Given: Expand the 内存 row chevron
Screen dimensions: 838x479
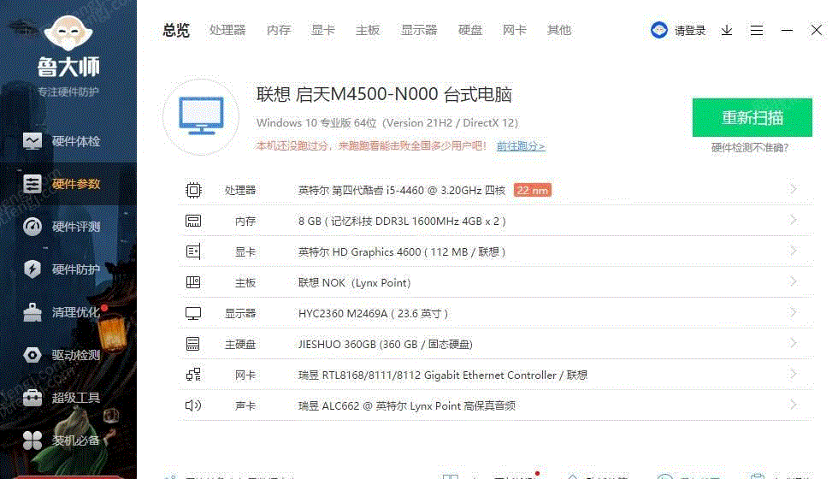Looking at the screenshot, I should pyautogui.click(x=794, y=220).
